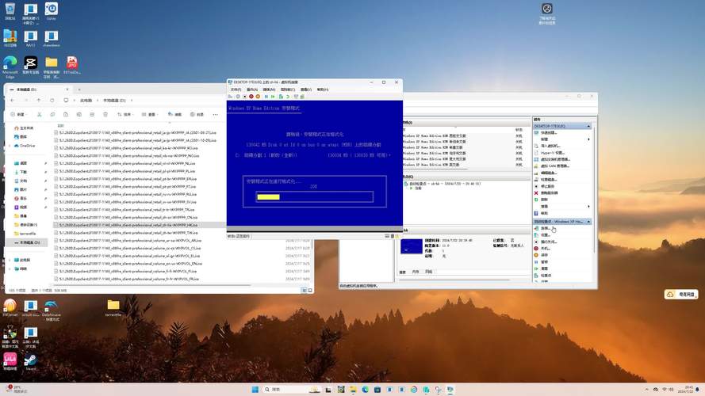Open the File Explorer more options ellipsis
This screenshot has width=705, height=396.
point(216,115)
